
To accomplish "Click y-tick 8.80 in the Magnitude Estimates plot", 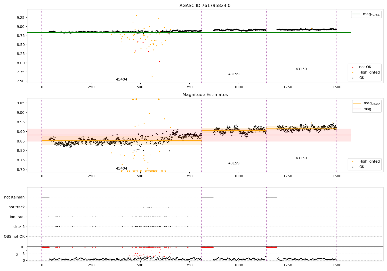I will tap(21, 151).
